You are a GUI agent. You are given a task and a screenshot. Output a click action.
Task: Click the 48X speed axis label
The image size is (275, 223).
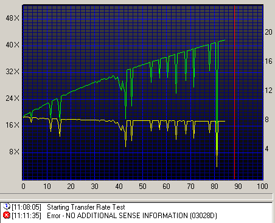12,18
